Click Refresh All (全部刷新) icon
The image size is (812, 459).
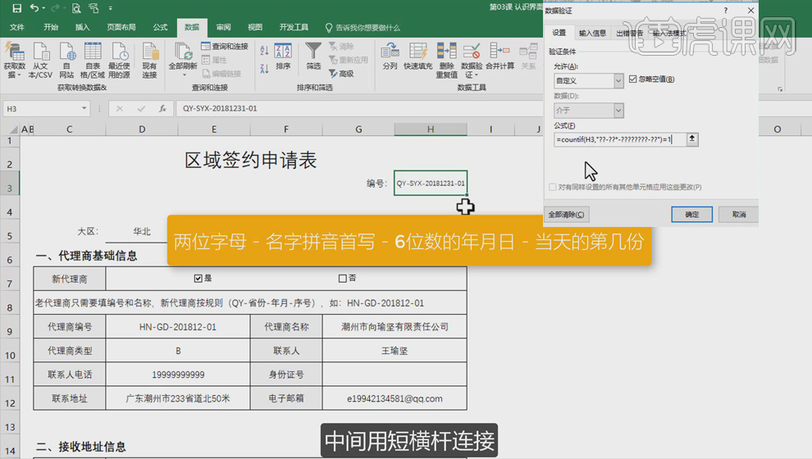[183, 52]
